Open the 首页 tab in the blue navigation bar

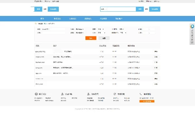(x=42, y=18)
